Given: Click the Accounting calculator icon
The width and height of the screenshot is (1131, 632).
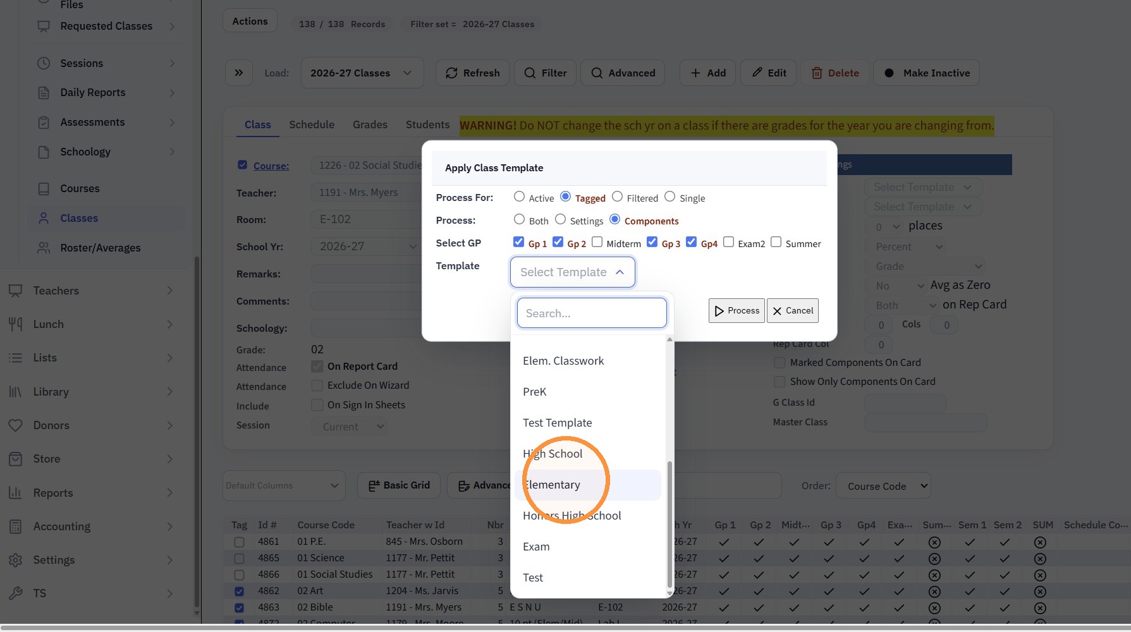Looking at the screenshot, I should [x=16, y=526].
